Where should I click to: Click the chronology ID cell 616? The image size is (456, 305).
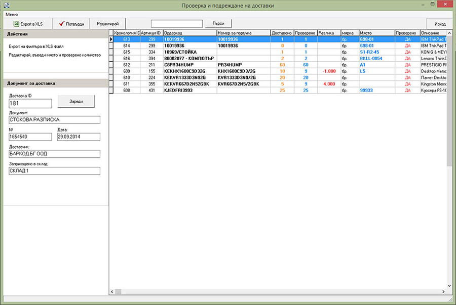tap(127, 58)
